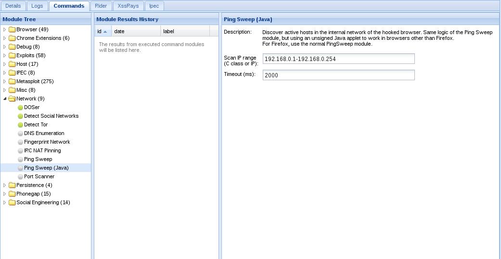
Task: Click green dot beside Detect Social Networks
Action: [20, 116]
